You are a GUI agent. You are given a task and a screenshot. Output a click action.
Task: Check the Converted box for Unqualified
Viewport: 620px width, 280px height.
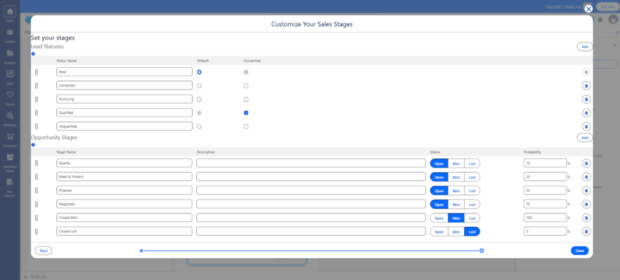(x=246, y=126)
